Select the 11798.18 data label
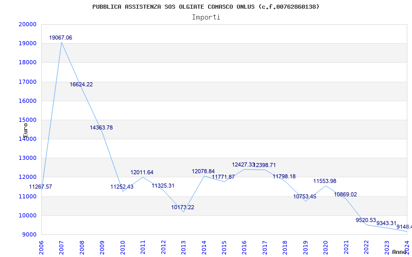The image size is (412, 257). click(x=284, y=177)
